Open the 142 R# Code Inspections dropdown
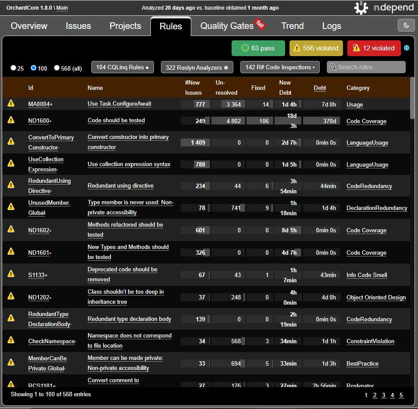Viewport: 418px width, 409px height. coord(280,67)
